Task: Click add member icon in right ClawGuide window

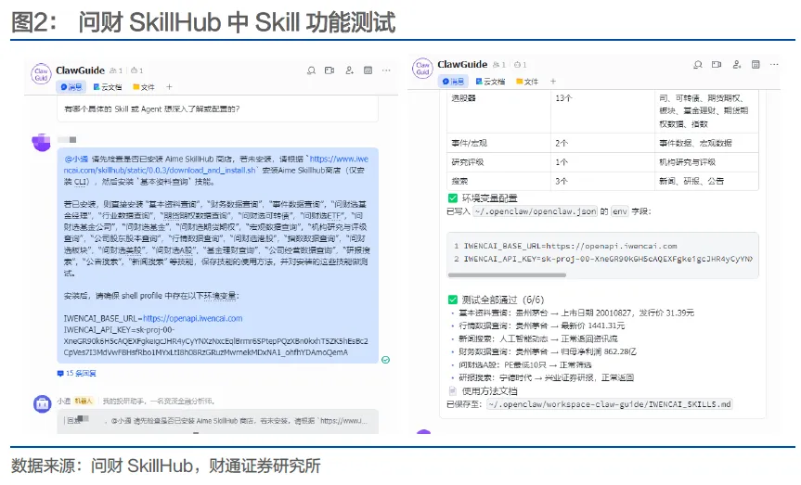Action: 737,64
